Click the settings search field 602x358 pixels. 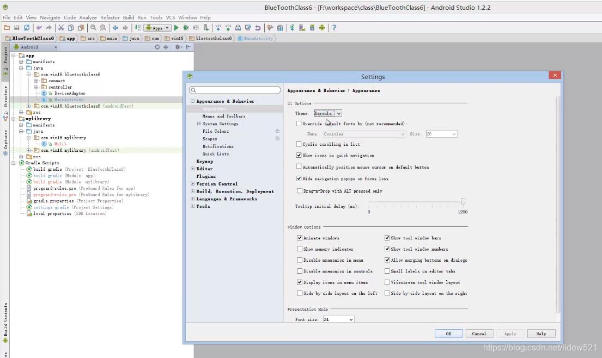[235, 90]
